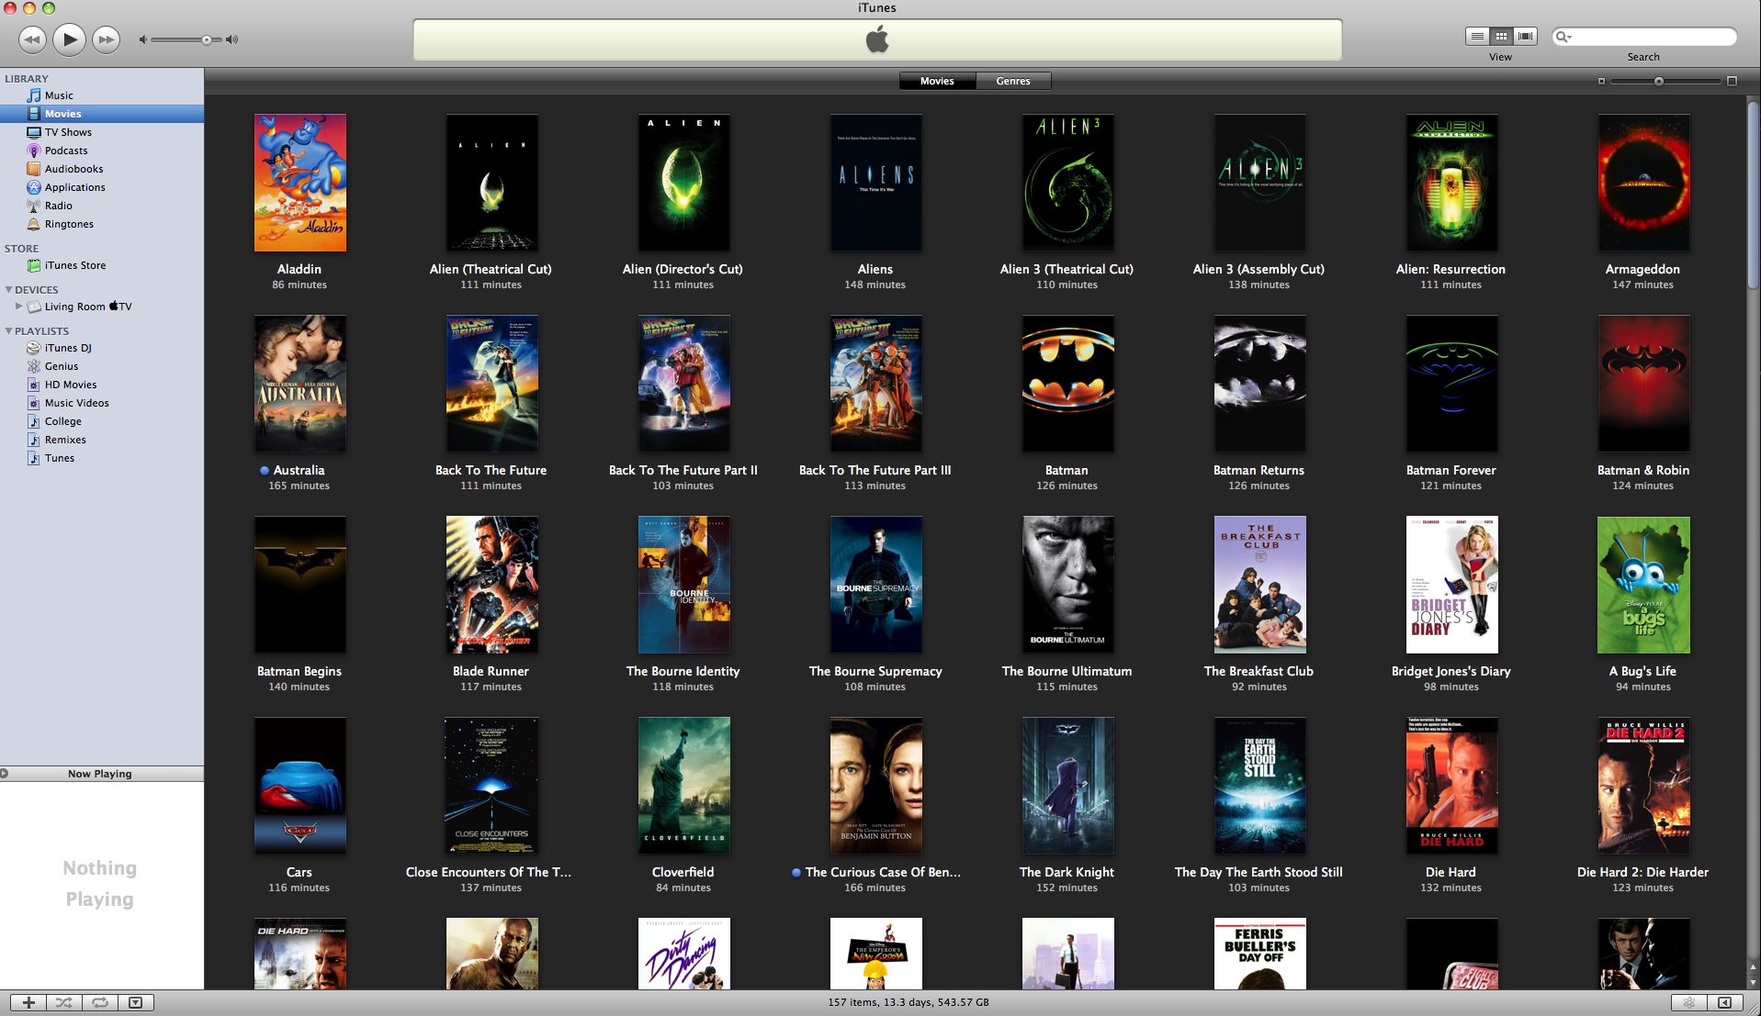This screenshot has width=1761, height=1016.
Task: Select the Armageddon poster
Action: (1643, 183)
